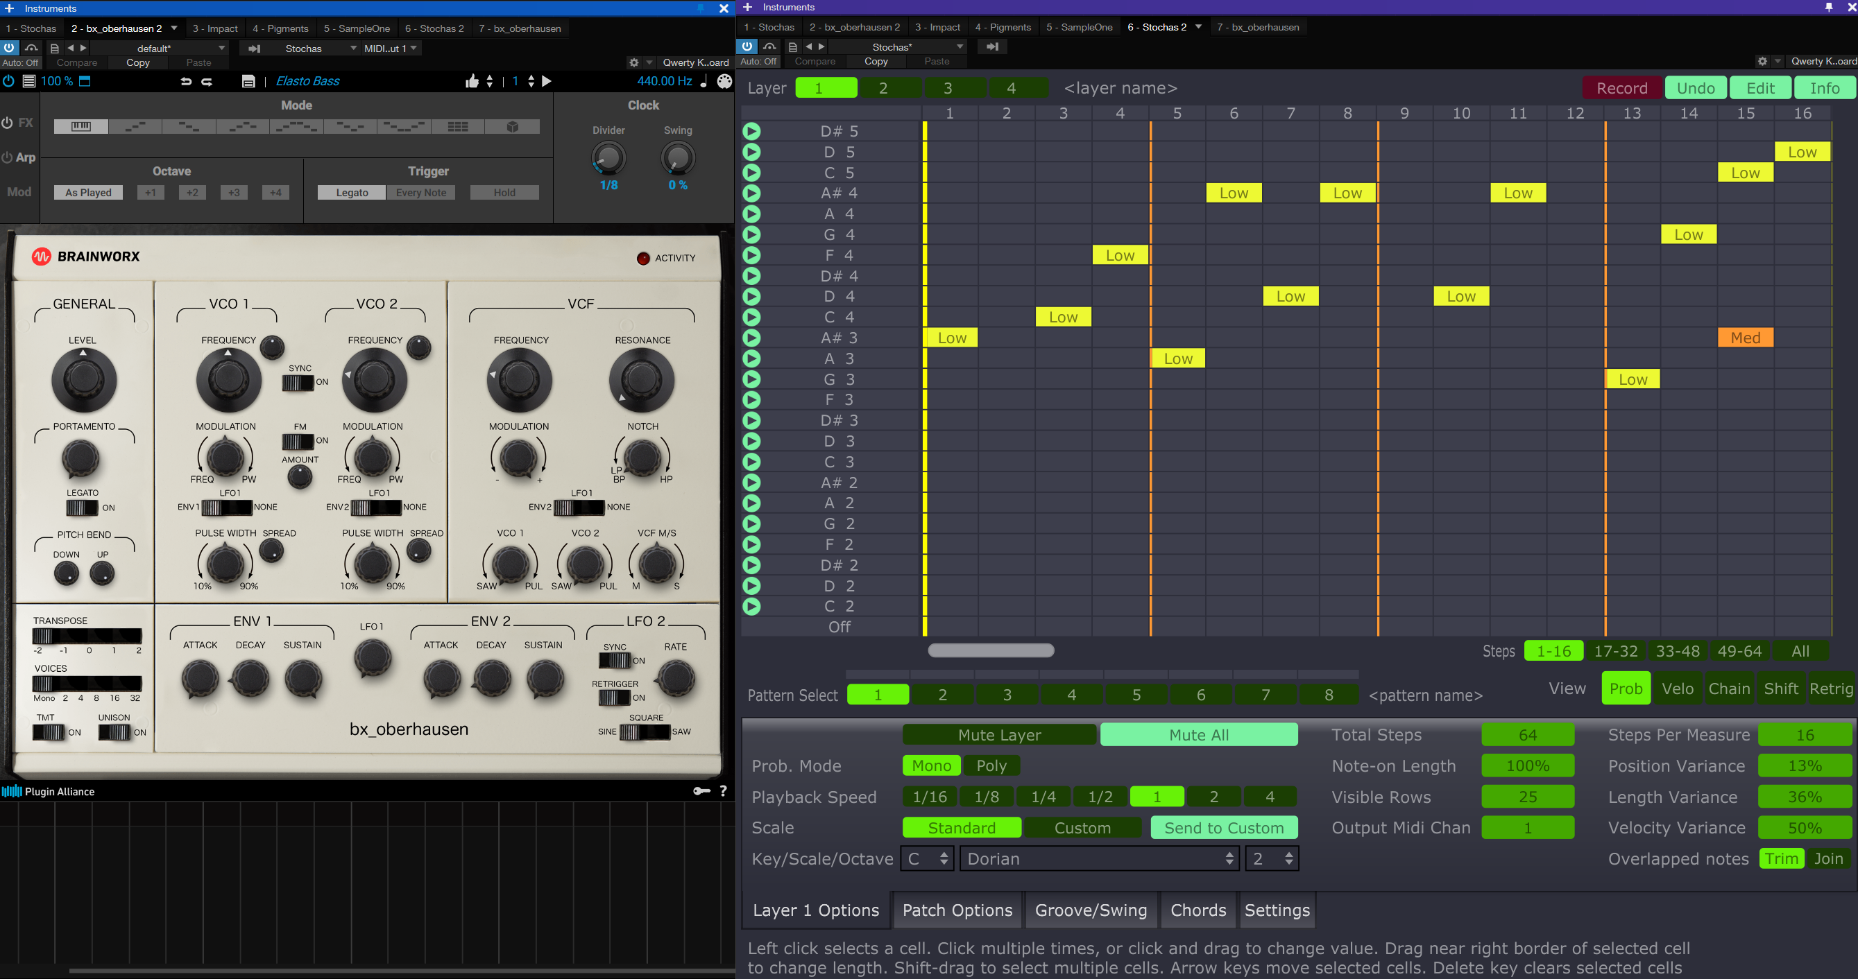Open the plugin menu lines icon
The image size is (1858, 979).
point(29,80)
